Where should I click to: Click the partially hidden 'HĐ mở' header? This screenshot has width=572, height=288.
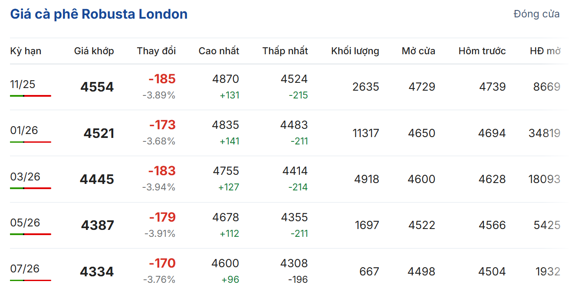point(545,51)
